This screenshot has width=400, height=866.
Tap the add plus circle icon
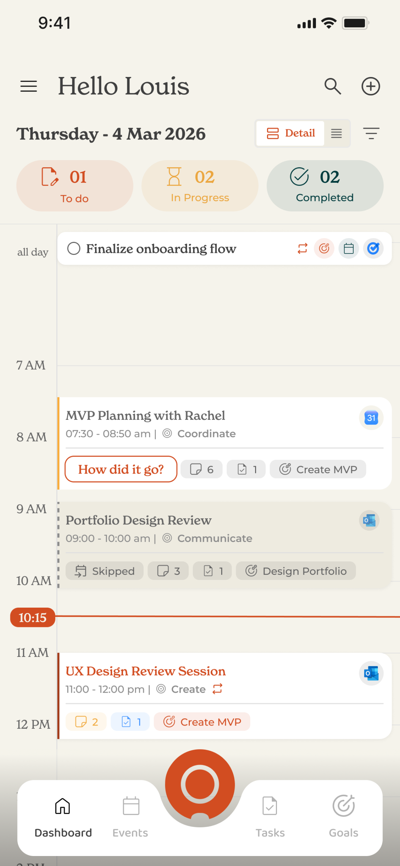370,86
